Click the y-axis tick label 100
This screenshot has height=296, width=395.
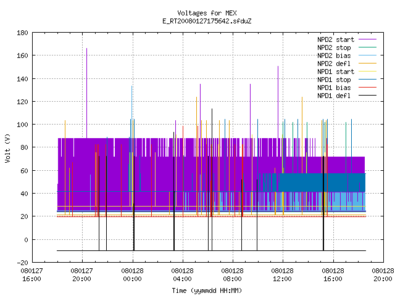coord(22,125)
